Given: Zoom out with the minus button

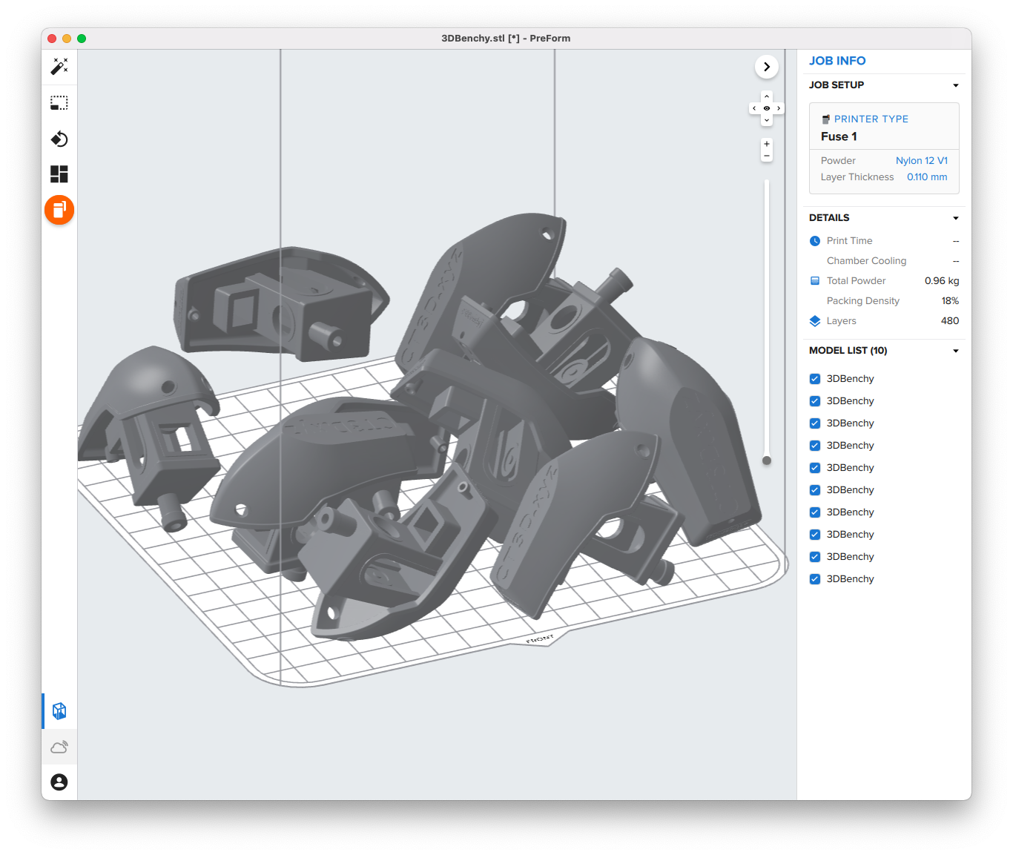Looking at the screenshot, I should coord(767,156).
